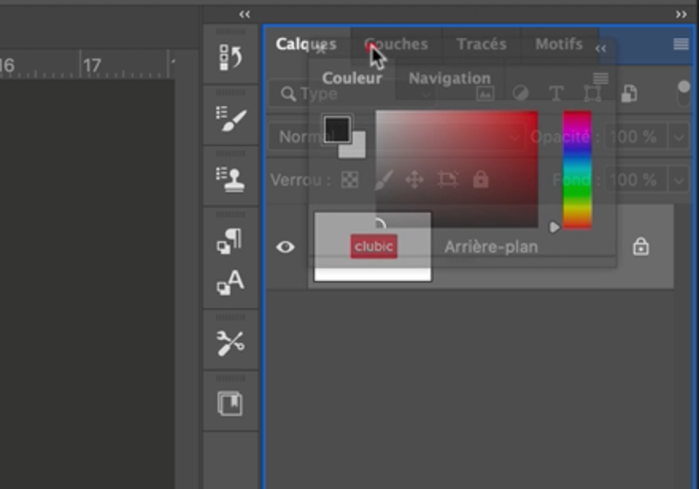The height and width of the screenshot is (489, 699).
Task: Hide the Arrière-plan layer with eye icon
Action: coord(285,247)
